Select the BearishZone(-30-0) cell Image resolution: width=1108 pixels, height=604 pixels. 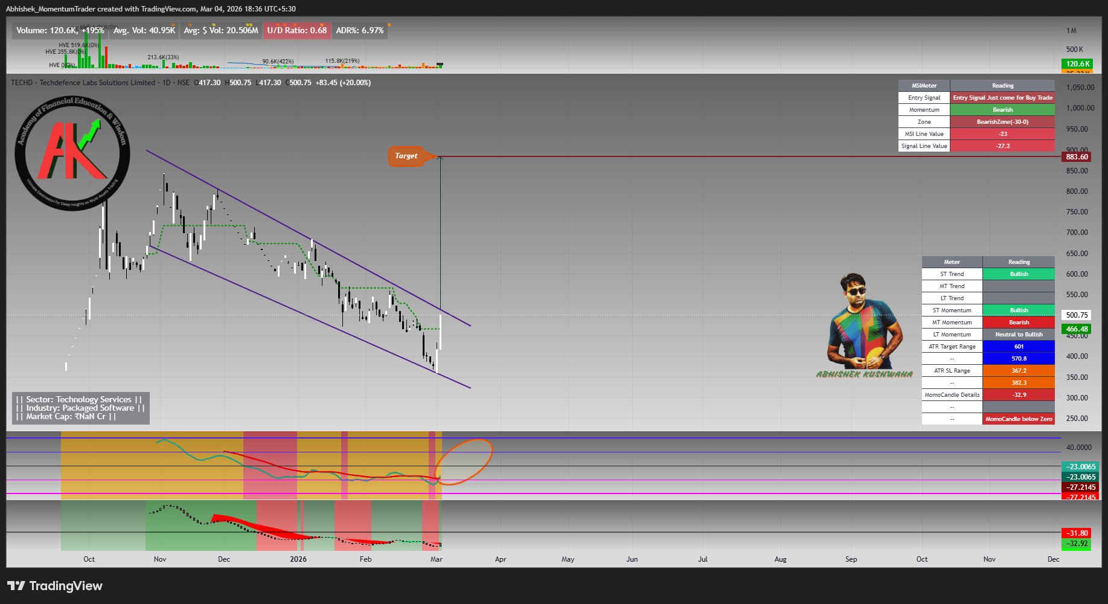pos(1002,122)
